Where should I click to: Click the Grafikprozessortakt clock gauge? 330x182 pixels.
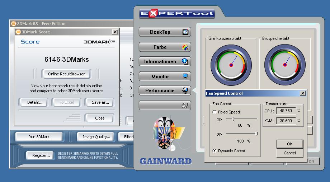coord(231,65)
